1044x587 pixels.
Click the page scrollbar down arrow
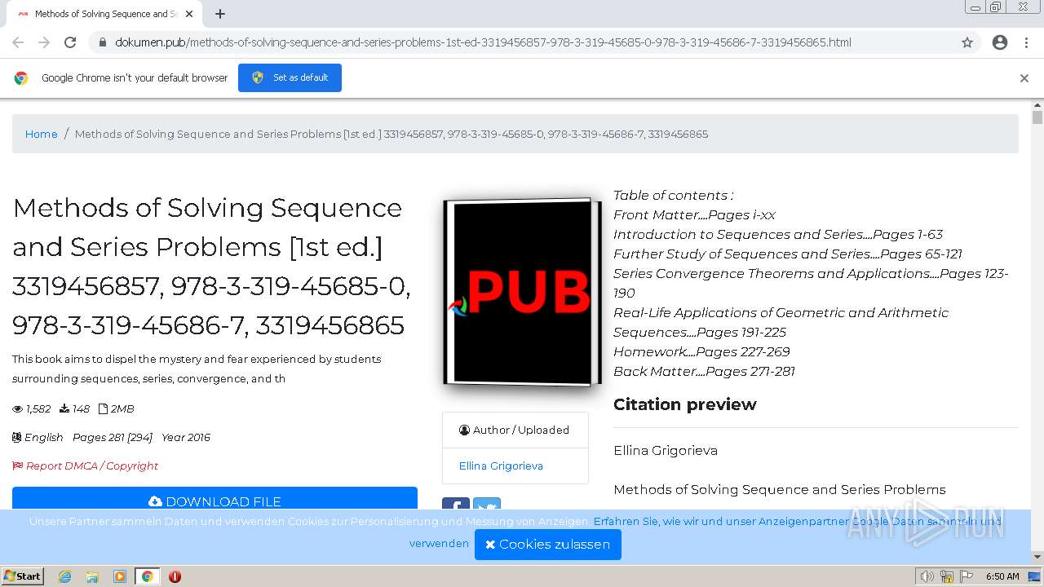point(1037,558)
